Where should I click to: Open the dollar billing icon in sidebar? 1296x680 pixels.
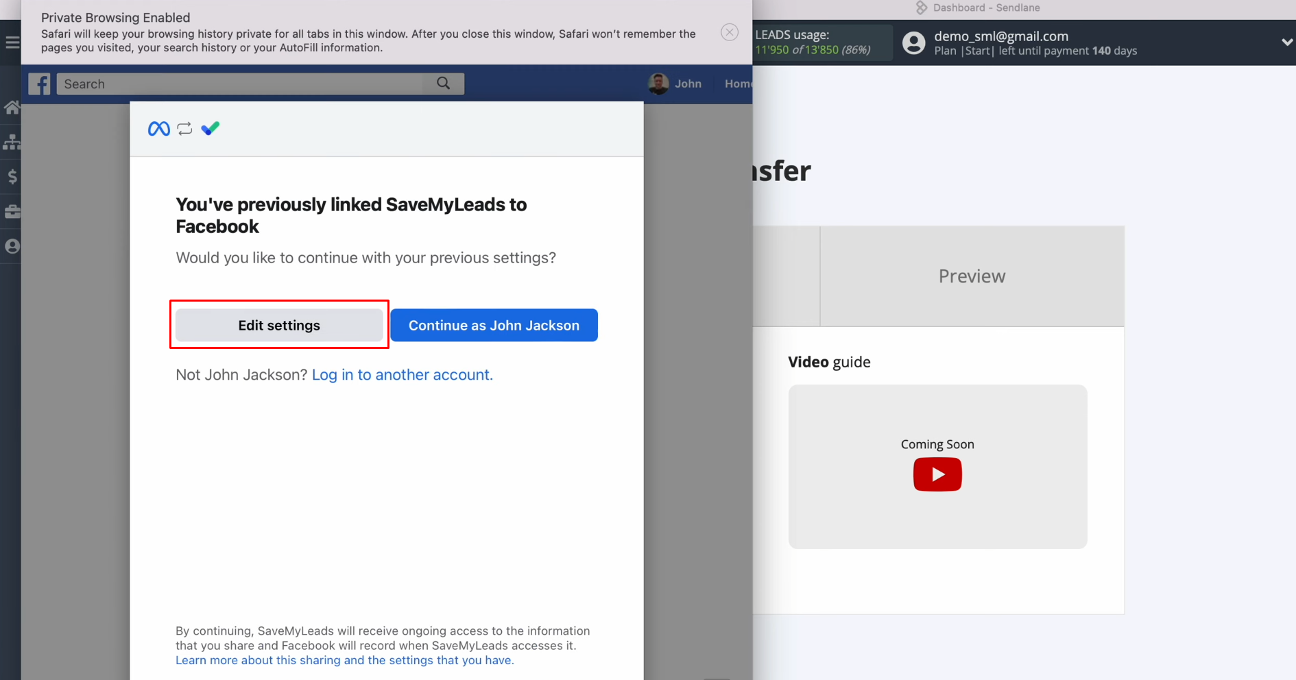coord(12,177)
